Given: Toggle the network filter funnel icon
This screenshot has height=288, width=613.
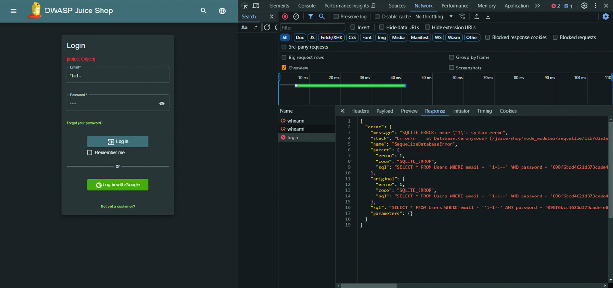Looking at the screenshot, I should pyautogui.click(x=311, y=16).
